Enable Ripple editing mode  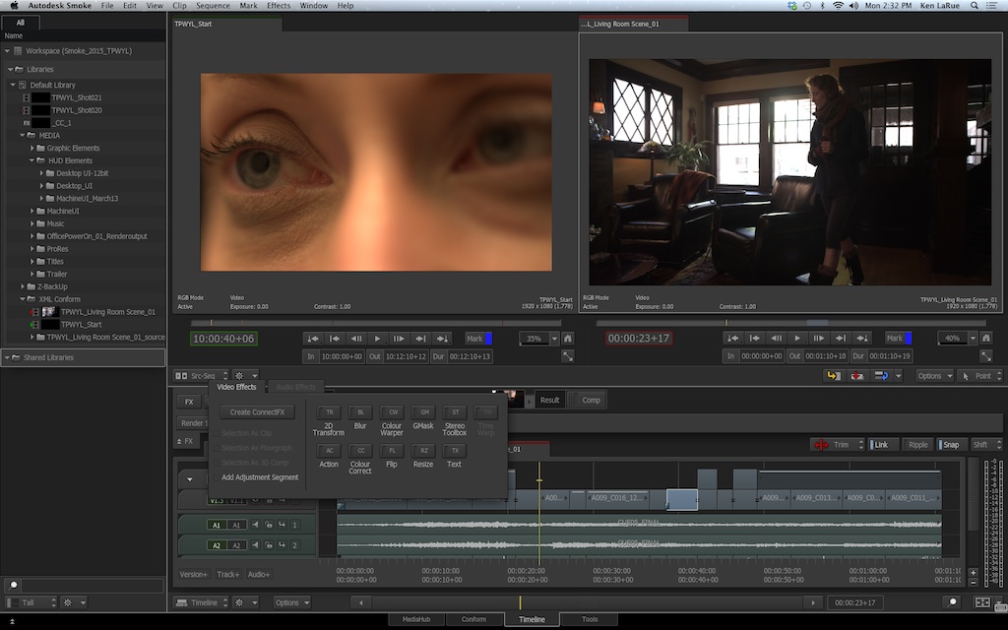click(917, 445)
